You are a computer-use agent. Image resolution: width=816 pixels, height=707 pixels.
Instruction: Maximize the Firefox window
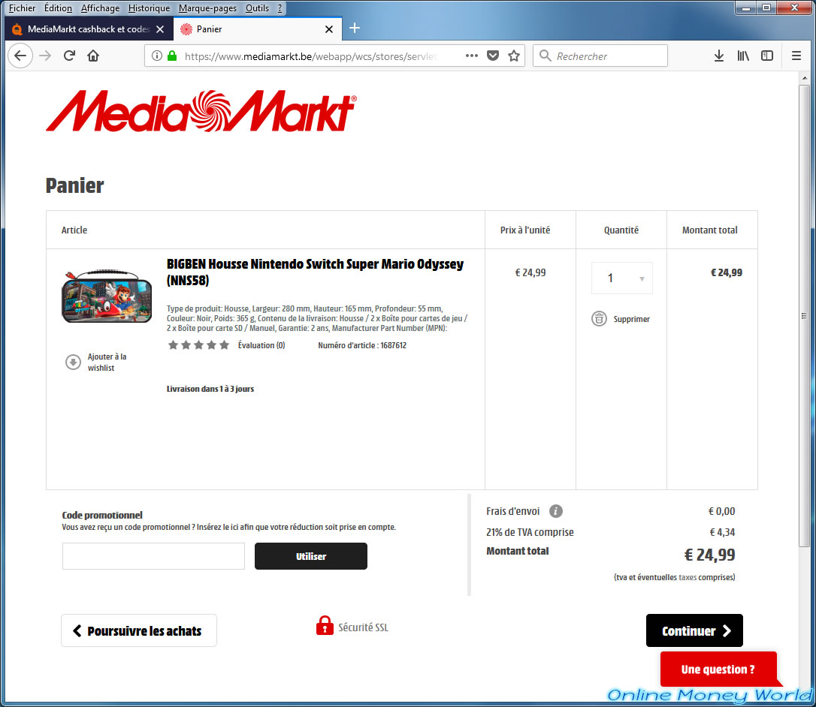coord(766,8)
